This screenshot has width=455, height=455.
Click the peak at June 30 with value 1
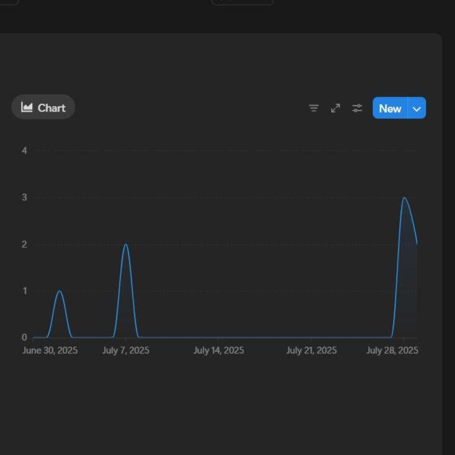pyautogui.click(x=60, y=291)
